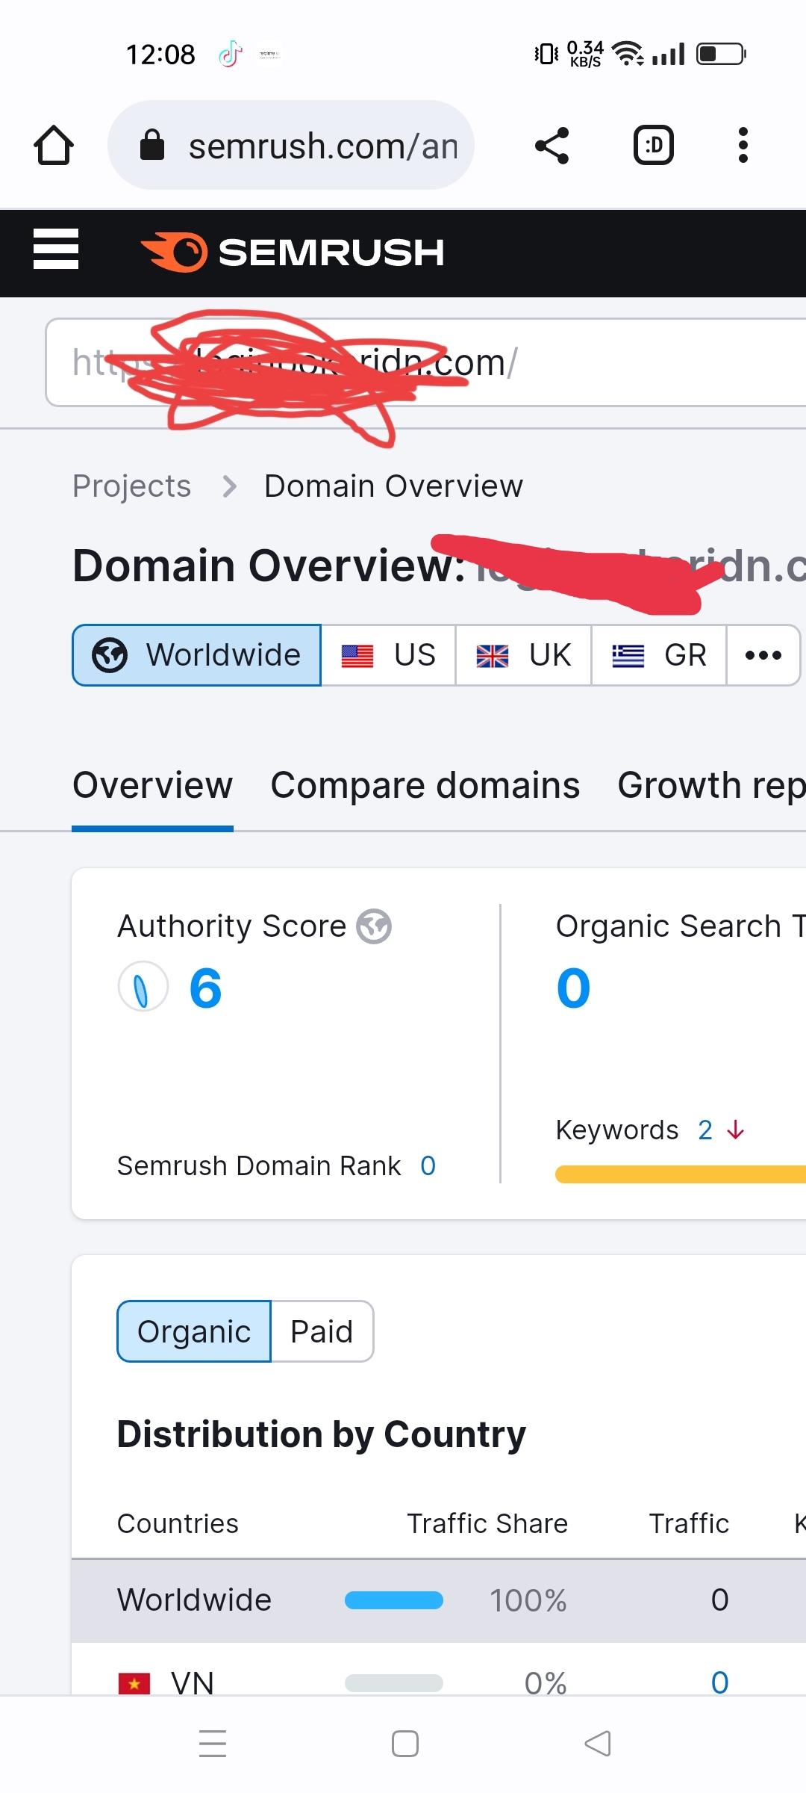Screen dimensions: 806x1793
Task: Tap the Semrush logo
Action: (293, 252)
